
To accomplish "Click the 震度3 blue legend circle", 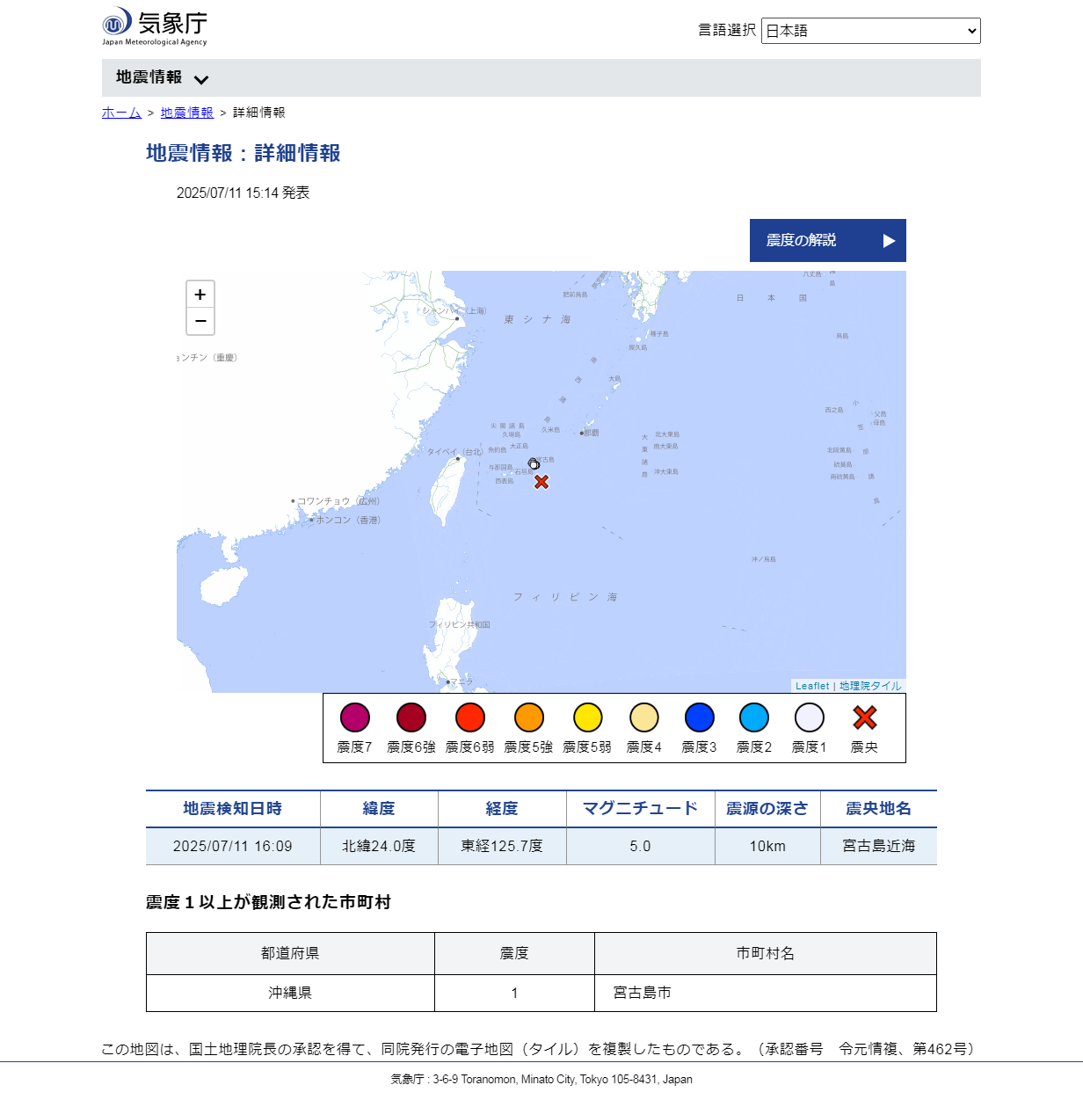I will pyautogui.click(x=700, y=717).
